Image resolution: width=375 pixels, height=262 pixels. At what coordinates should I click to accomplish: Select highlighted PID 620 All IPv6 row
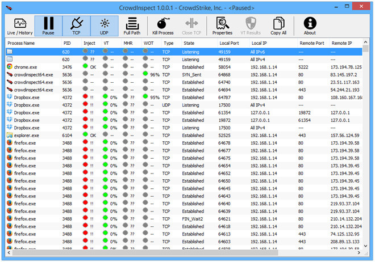point(184,52)
